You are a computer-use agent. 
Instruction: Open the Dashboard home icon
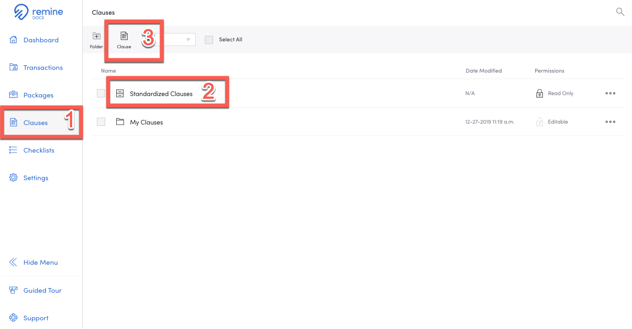(x=13, y=40)
